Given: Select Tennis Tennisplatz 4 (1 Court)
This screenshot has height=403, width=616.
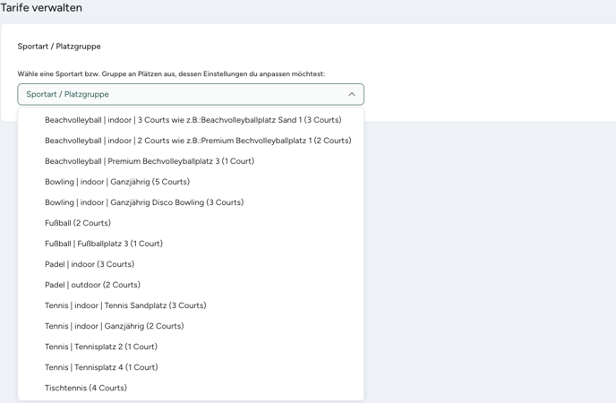Looking at the screenshot, I should (191, 368).
